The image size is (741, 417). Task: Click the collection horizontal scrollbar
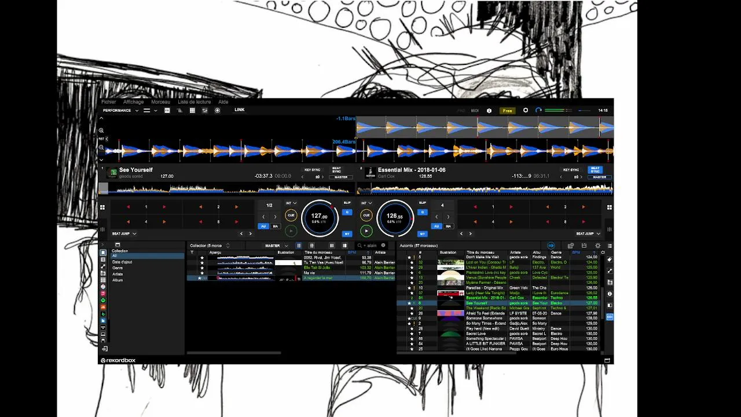[234, 352]
